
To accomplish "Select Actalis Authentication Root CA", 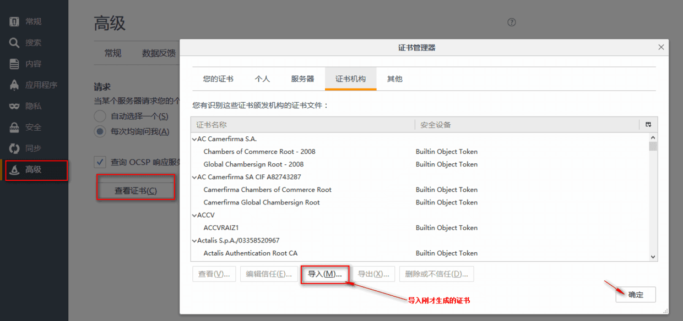I will 251,253.
